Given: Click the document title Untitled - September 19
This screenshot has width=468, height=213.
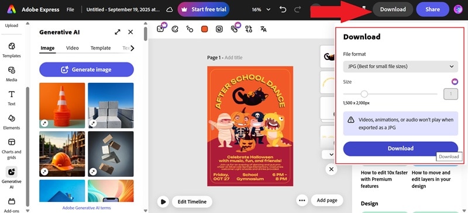Looking at the screenshot, I should click(x=123, y=9).
